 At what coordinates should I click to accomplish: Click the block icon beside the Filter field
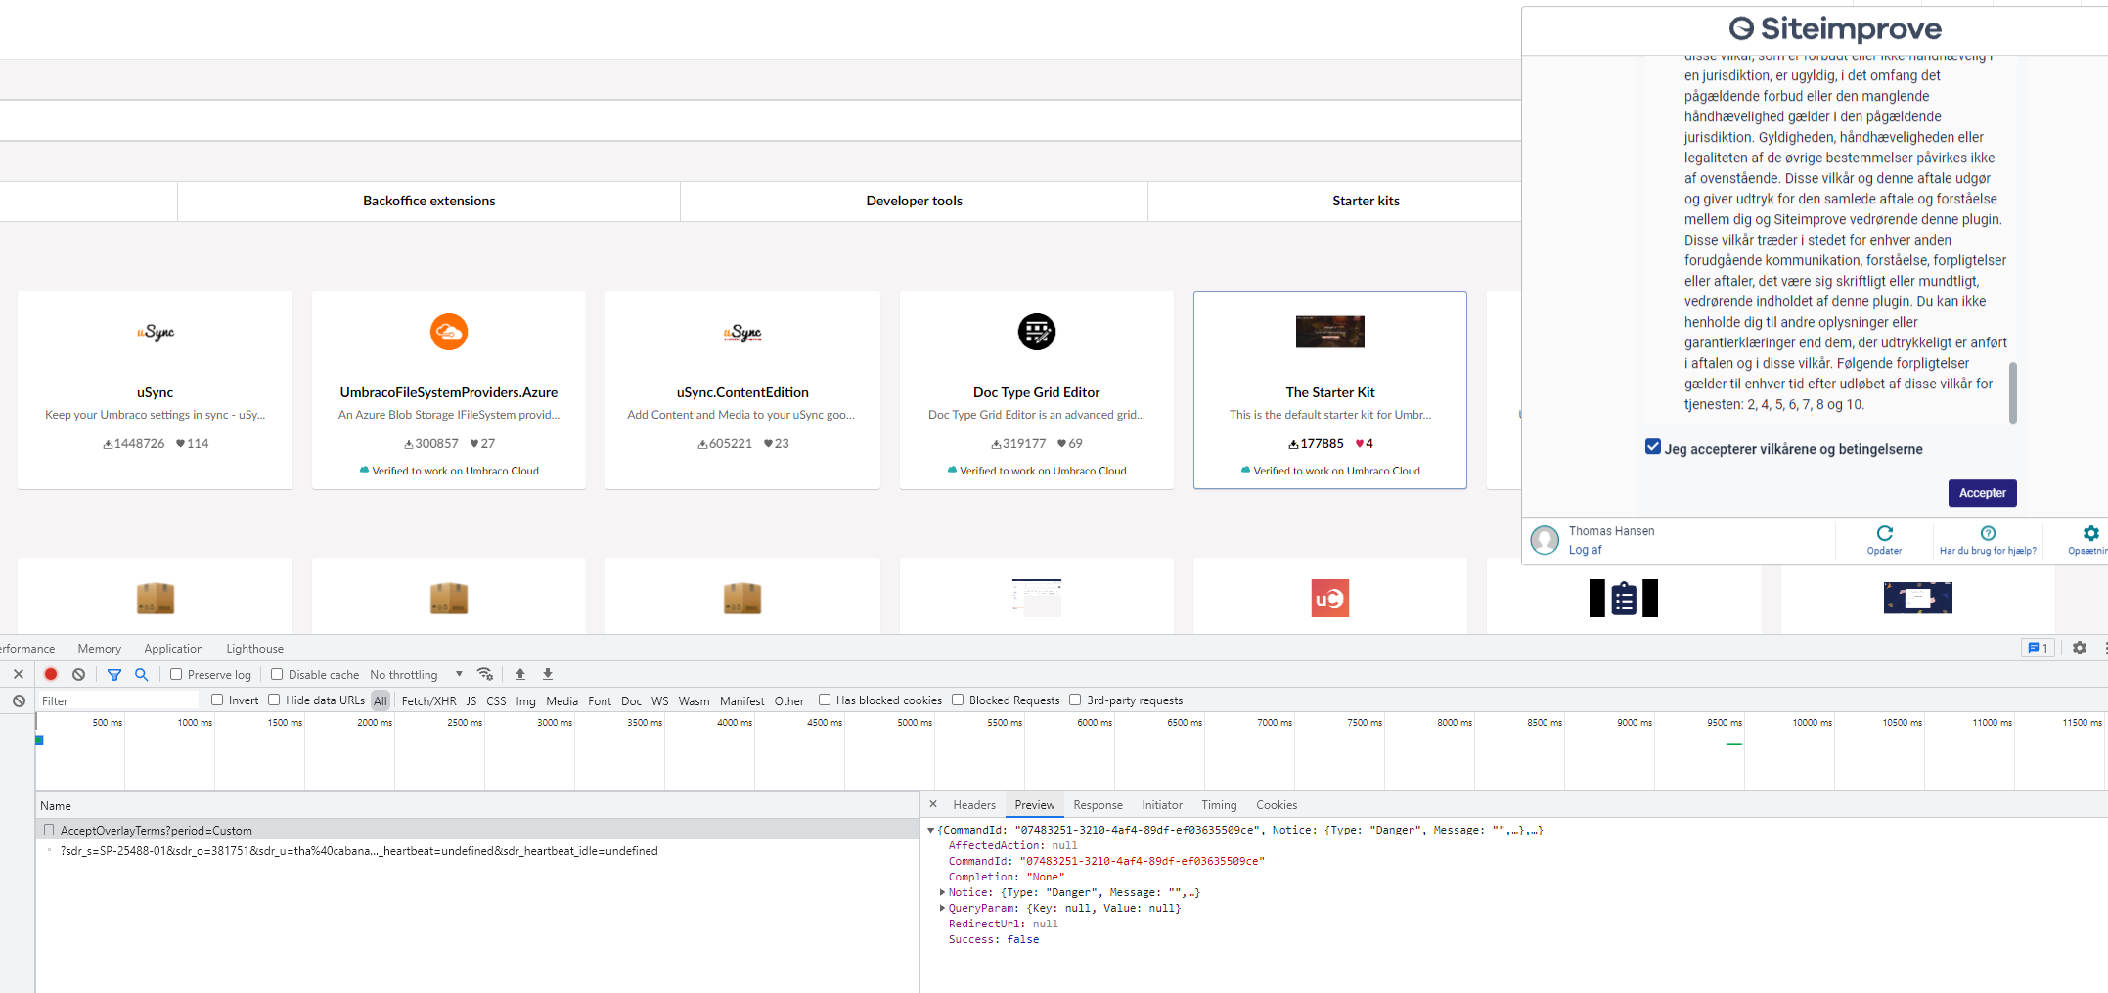19,700
